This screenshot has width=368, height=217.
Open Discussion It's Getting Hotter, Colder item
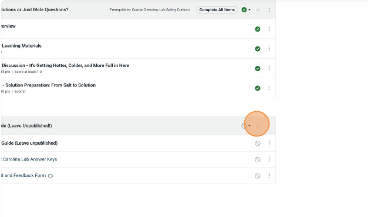click(66, 66)
